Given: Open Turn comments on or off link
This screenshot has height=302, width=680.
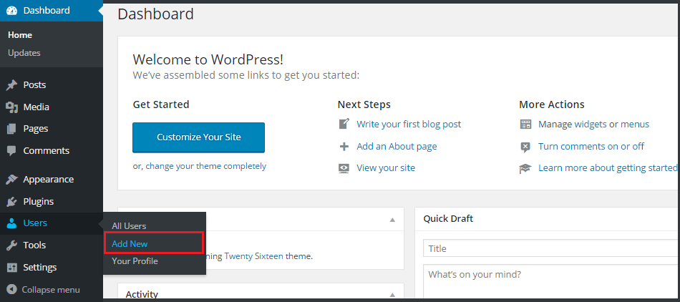Looking at the screenshot, I should (x=591, y=147).
